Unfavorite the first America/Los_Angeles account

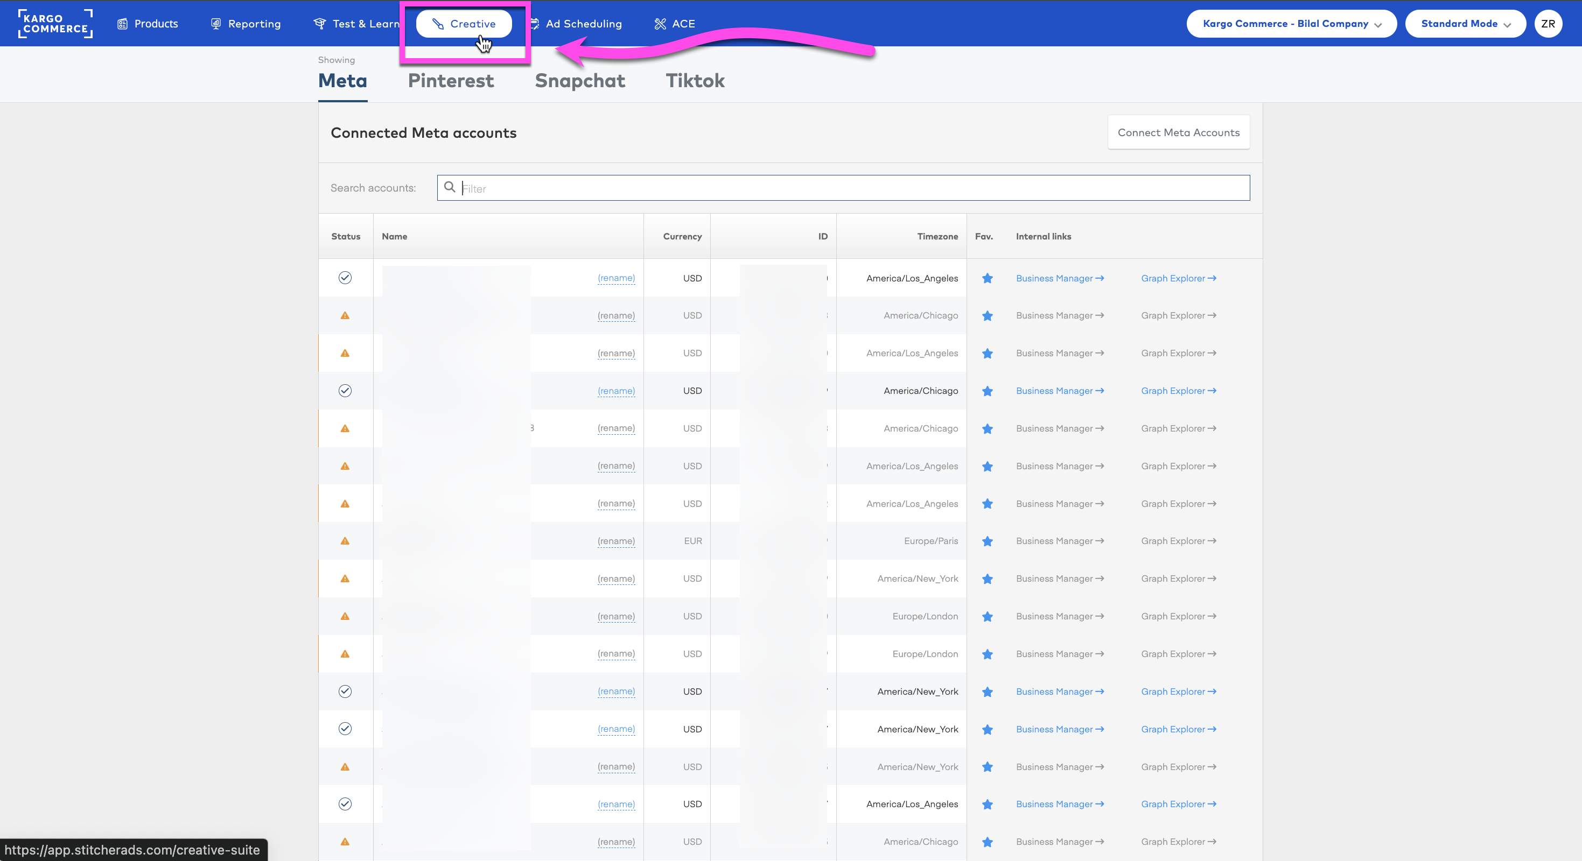(x=988, y=278)
